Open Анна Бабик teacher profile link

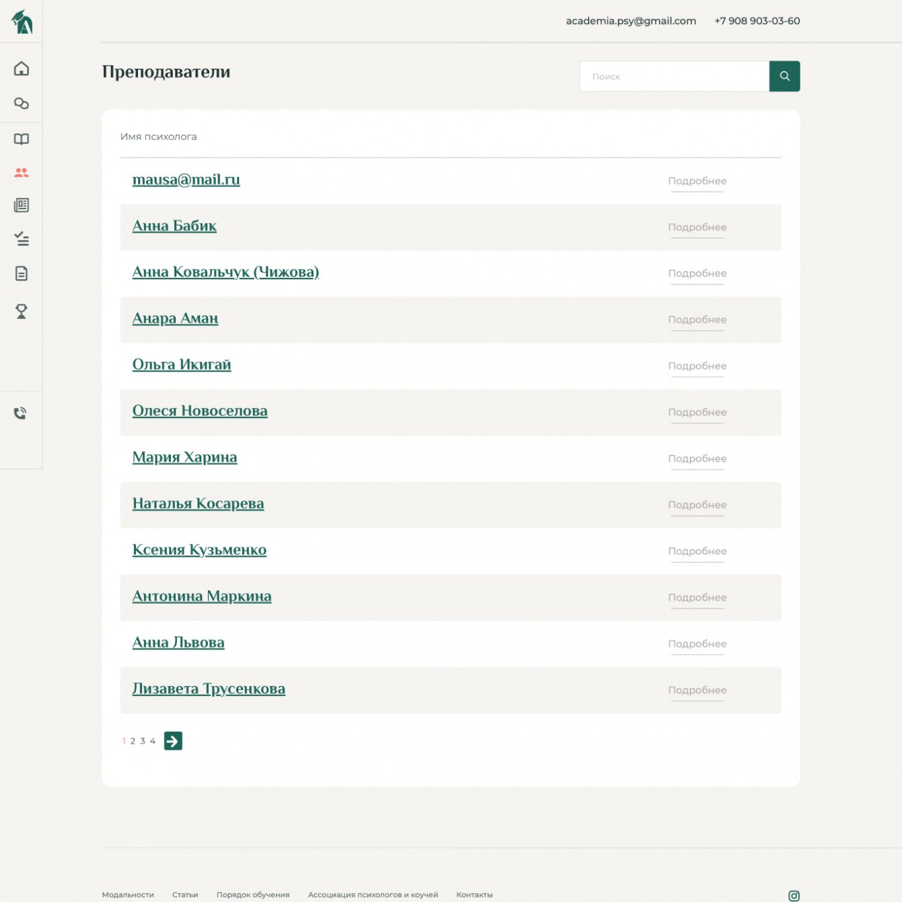[174, 226]
